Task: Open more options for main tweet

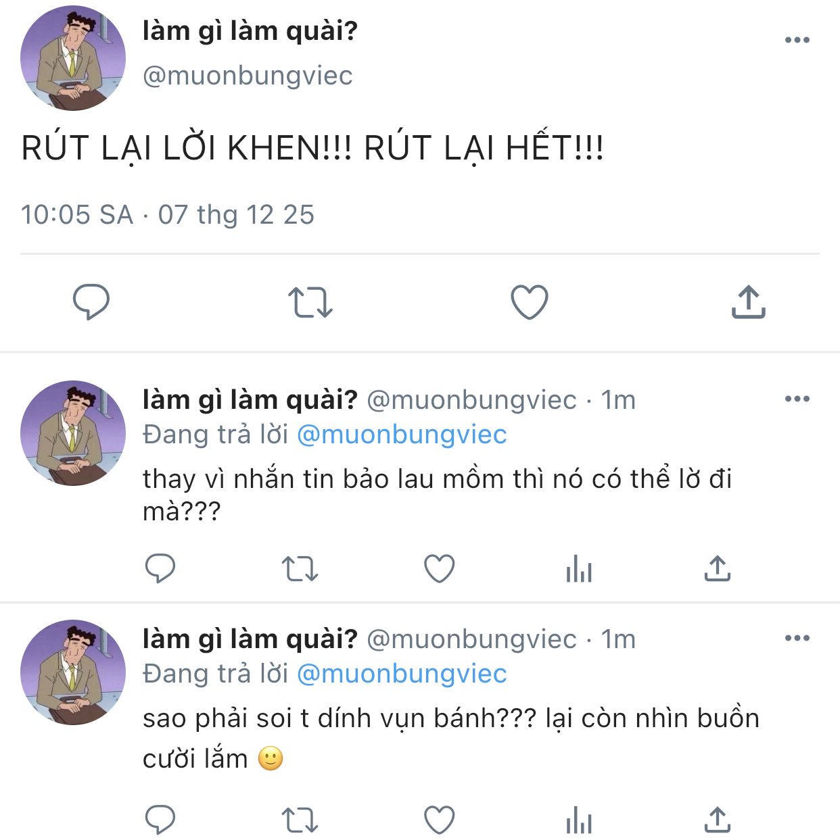Action: 797,40
